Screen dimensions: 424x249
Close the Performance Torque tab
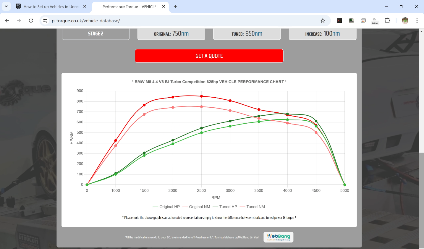point(164,7)
